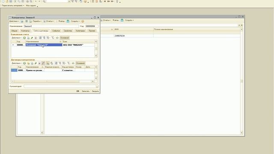274x154 pixels.
Task: Click the Print icon in main toolbar
Action: (x=27, y=1)
